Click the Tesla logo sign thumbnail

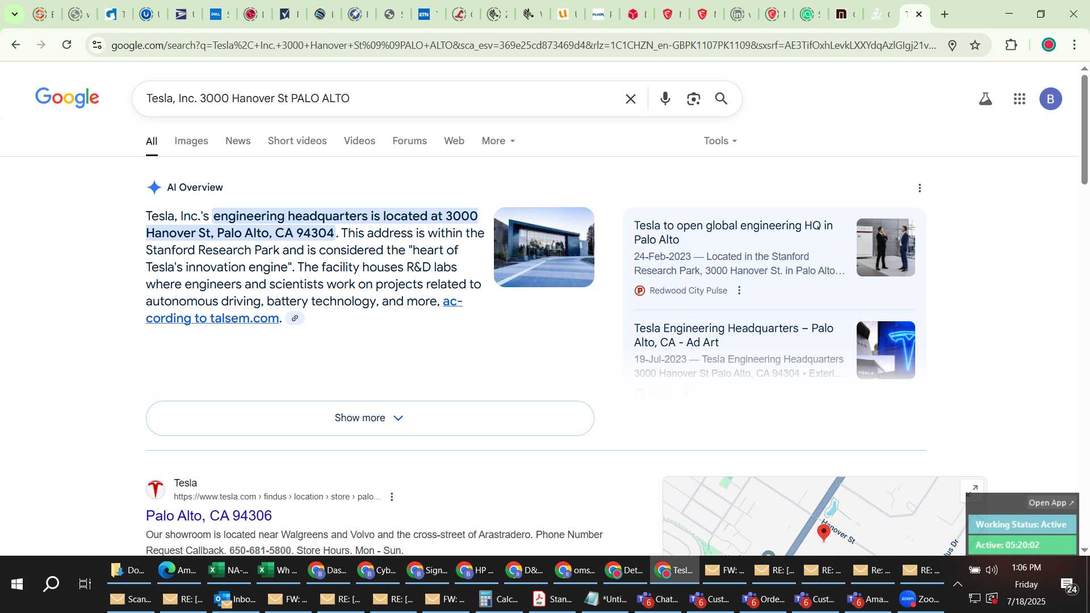tap(885, 350)
